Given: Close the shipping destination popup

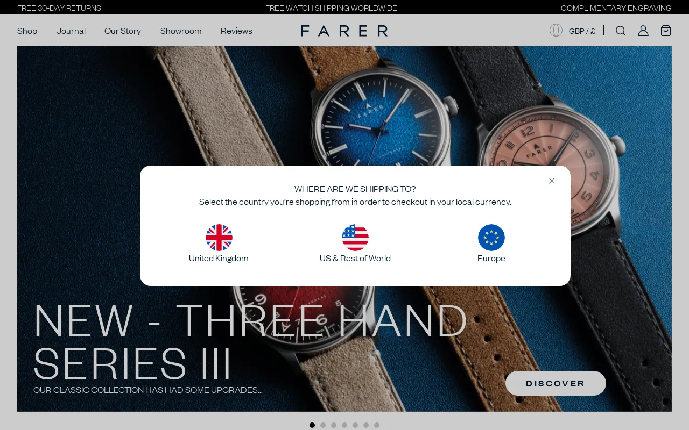Looking at the screenshot, I should 552,181.
